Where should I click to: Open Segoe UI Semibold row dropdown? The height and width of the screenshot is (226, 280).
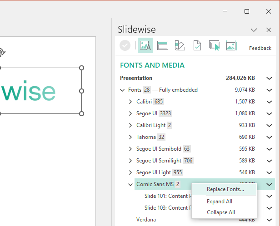point(269,149)
